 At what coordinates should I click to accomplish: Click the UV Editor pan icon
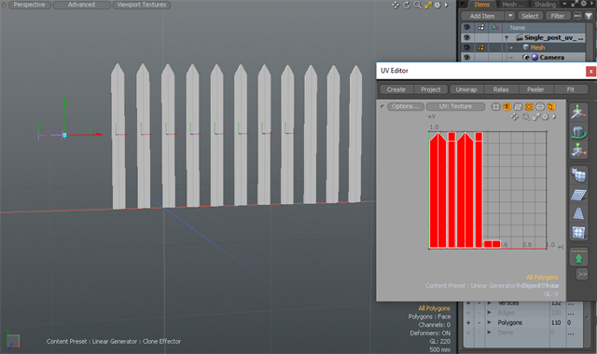(x=514, y=116)
